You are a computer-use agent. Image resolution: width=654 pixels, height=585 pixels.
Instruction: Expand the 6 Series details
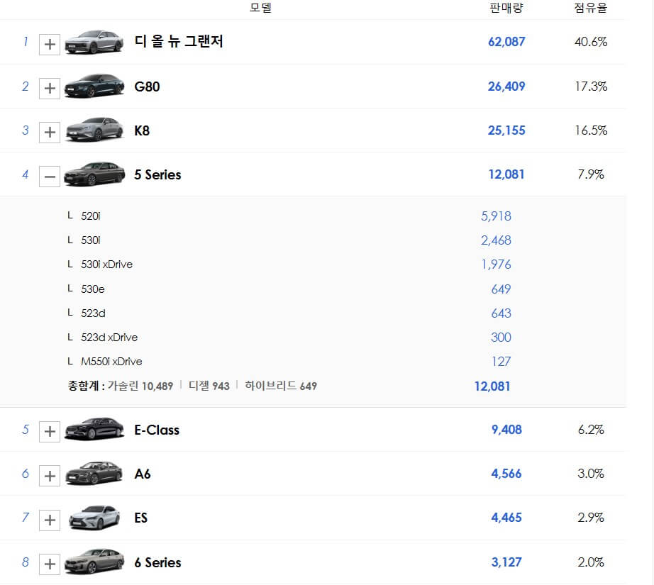click(x=49, y=564)
